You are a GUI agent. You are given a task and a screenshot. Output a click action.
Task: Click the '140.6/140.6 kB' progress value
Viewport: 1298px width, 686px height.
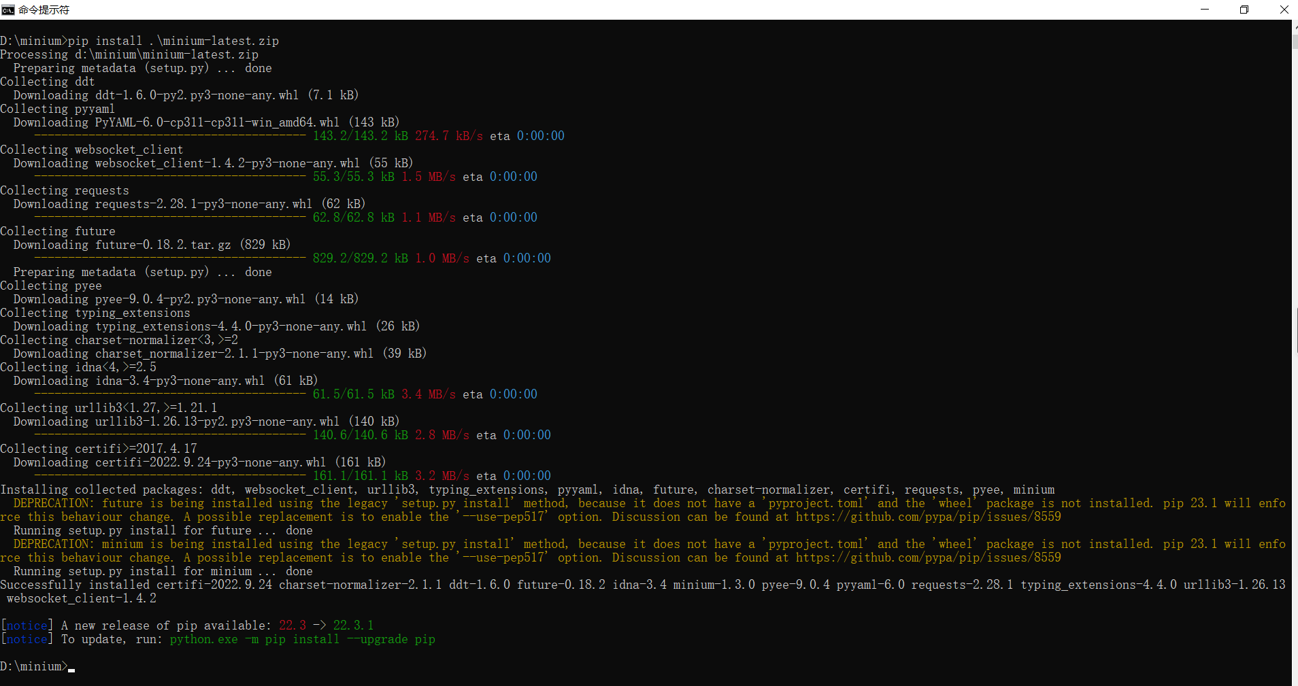coord(361,435)
